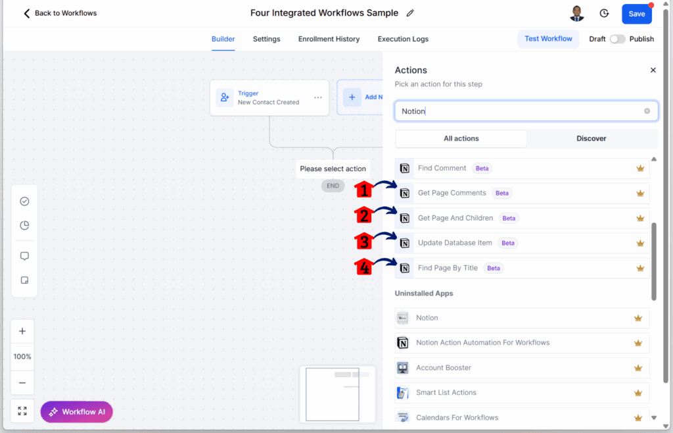Viewport: 673px width, 433px height.
Task: Select the All actions tab
Action: coord(461,138)
